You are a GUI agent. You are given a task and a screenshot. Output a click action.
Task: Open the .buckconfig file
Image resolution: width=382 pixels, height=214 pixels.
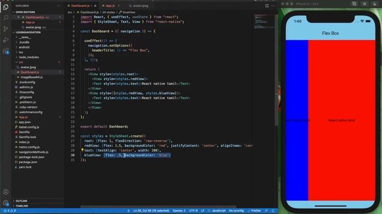27,82
